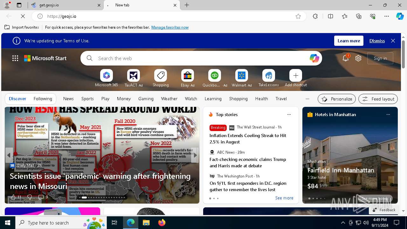Open Collections in the toolbar

point(359,16)
